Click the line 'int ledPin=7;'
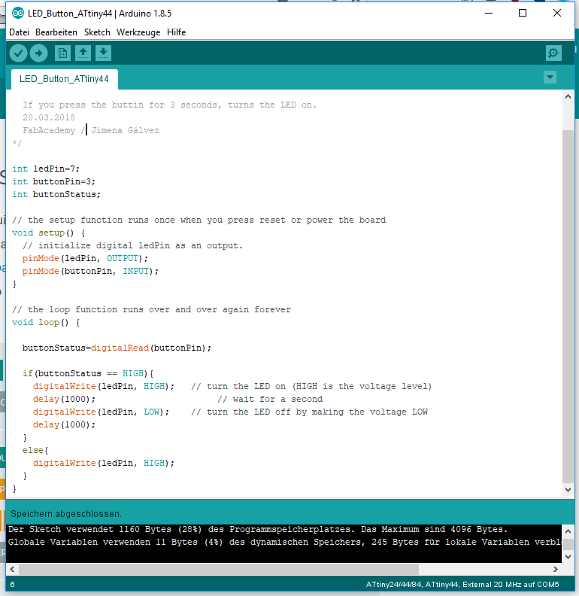Image resolution: width=579 pixels, height=596 pixels. coord(46,169)
